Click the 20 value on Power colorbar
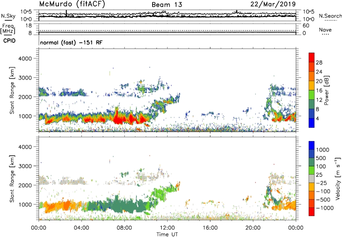Viewport: 342px width, 237px height. [319, 81]
